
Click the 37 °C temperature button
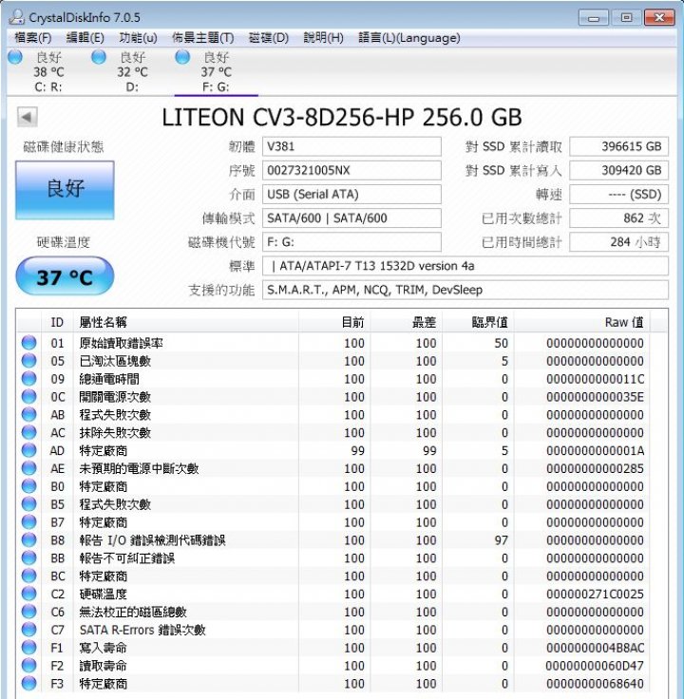coord(66,276)
